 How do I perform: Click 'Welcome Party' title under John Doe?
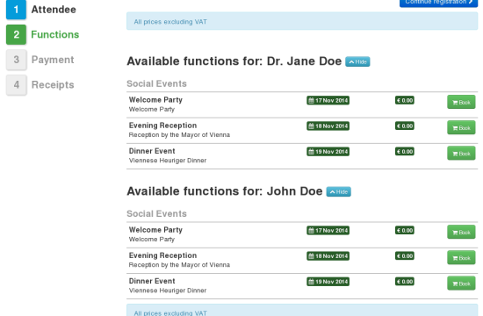tap(155, 230)
